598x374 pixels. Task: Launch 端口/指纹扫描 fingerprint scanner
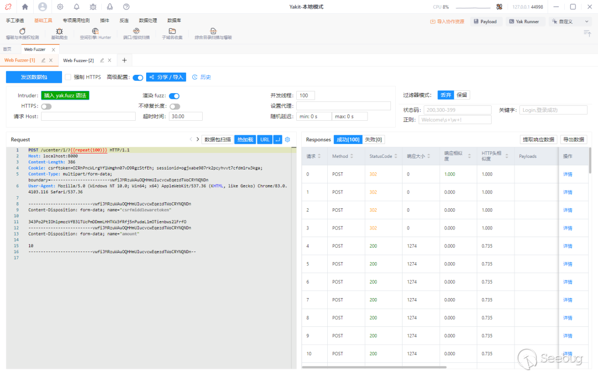136,33
